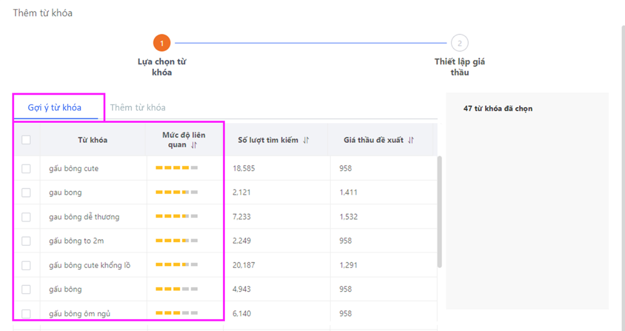
Task: Check the gấu bông to 2m row
Action: tap(26, 241)
